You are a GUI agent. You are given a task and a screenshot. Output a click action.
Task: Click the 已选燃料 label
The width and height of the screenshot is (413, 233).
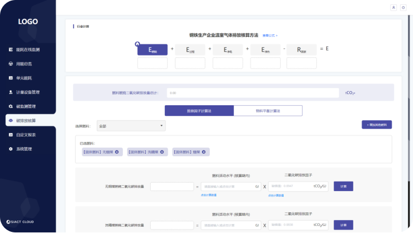[87, 143]
